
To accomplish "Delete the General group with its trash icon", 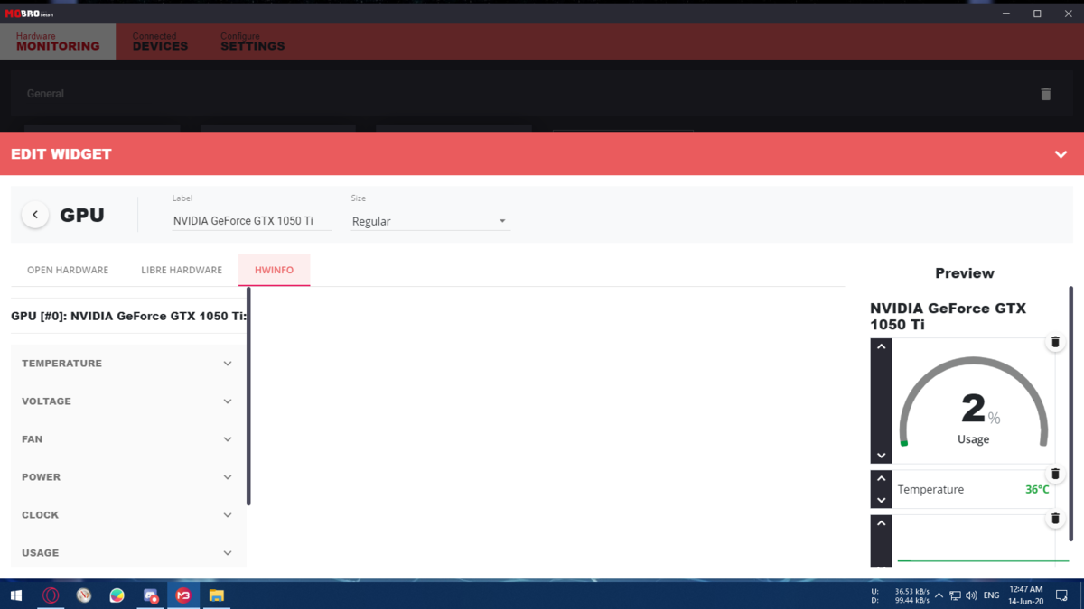I will pyautogui.click(x=1046, y=94).
